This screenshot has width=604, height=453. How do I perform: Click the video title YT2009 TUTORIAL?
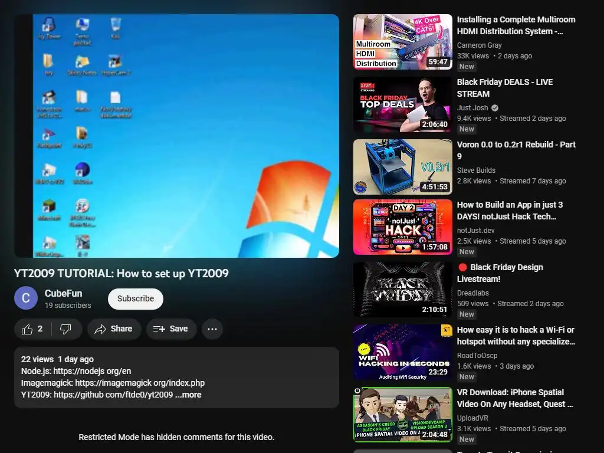point(122,274)
